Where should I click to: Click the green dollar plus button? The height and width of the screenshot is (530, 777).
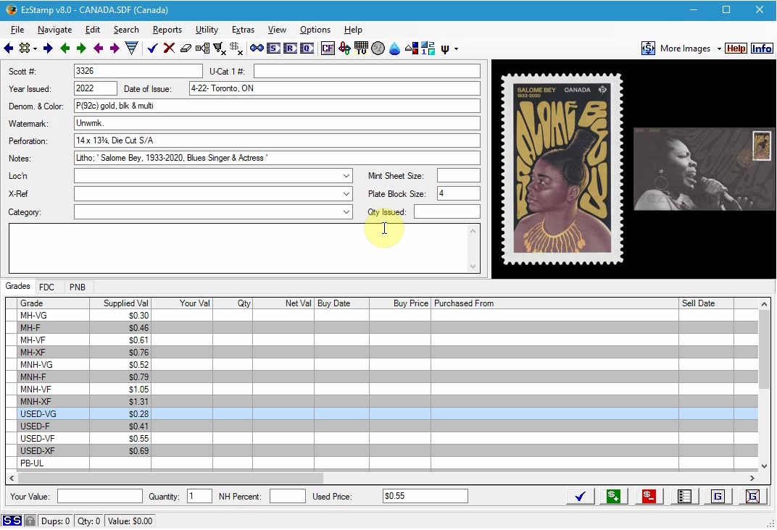[613, 497]
